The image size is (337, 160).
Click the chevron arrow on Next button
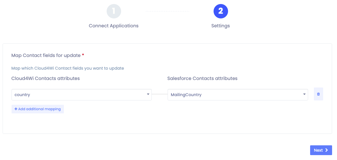327,150
